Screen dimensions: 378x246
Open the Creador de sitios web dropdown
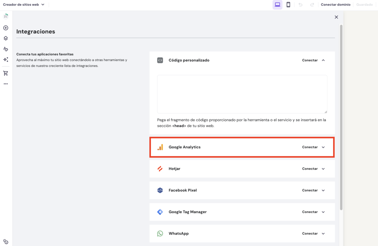tap(24, 4)
